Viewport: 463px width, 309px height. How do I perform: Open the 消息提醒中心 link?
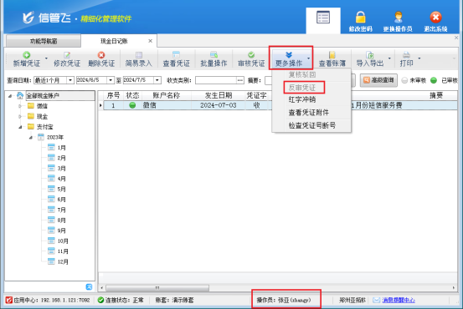(399, 300)
